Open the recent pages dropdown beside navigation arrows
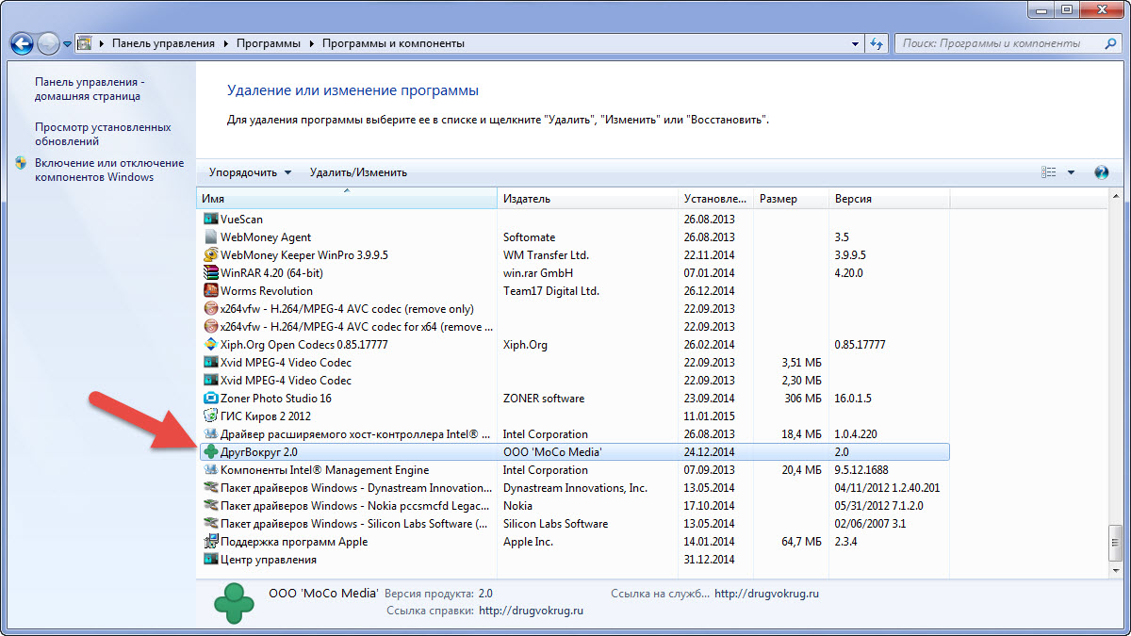 point(68,44)
